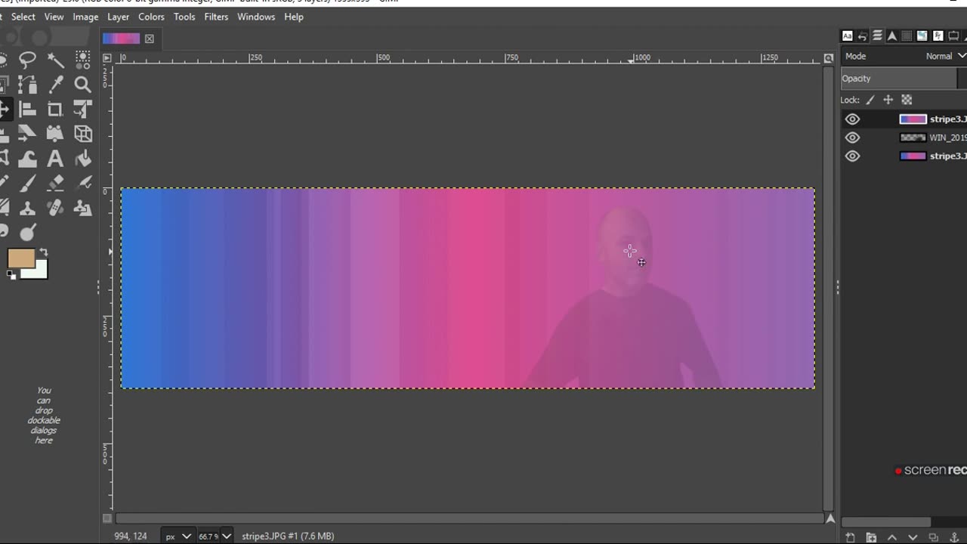Create a new layer

pos(851,537)
